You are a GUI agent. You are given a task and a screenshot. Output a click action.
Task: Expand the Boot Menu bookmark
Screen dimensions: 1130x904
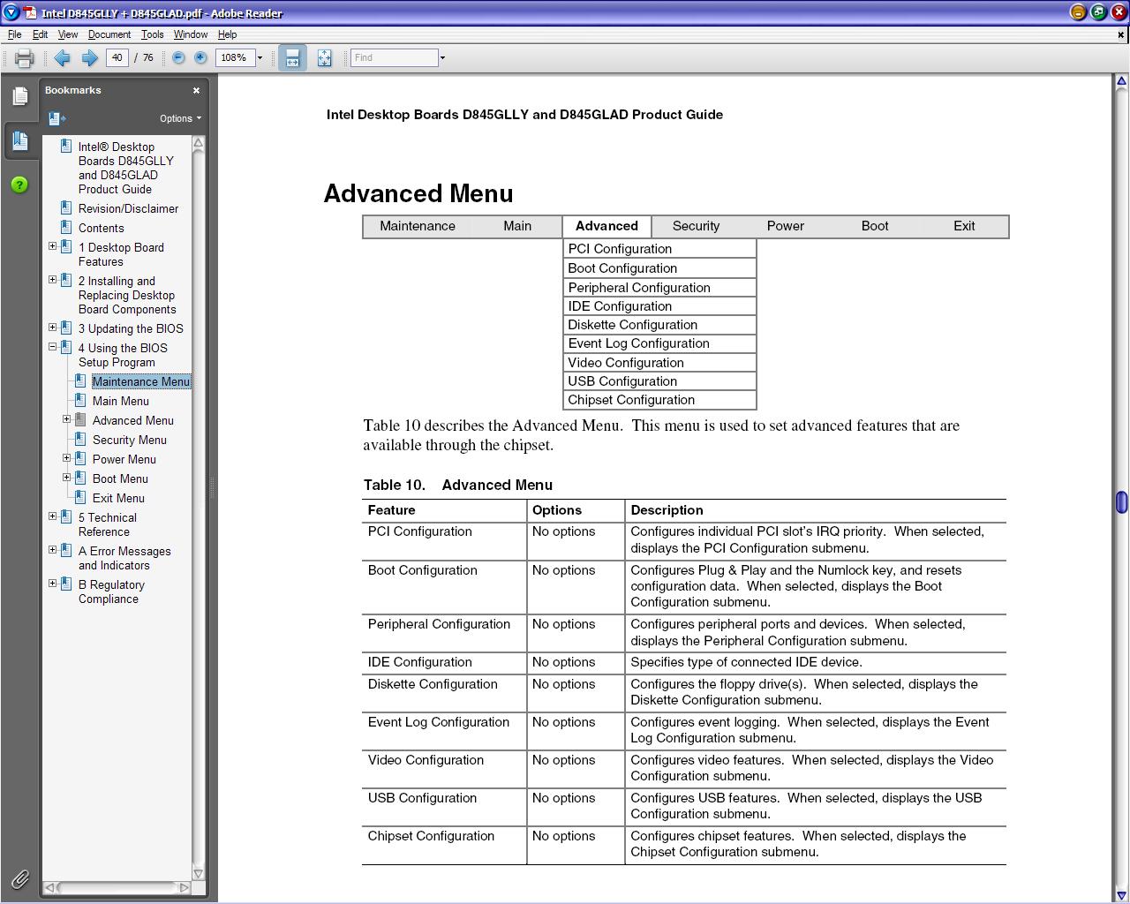pyautogui.click(x=66, y=478)
